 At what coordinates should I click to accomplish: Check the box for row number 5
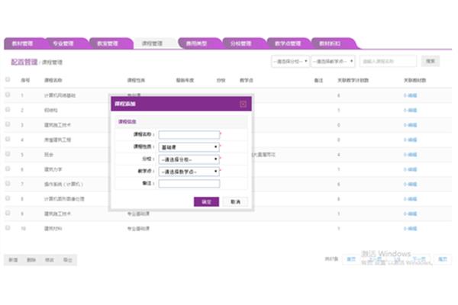8,154
